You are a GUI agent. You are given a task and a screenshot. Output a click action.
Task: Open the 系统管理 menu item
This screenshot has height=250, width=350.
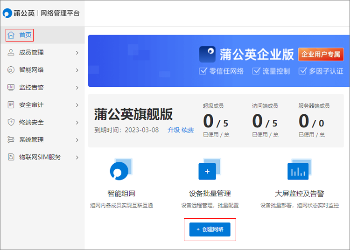pos(42,139)
